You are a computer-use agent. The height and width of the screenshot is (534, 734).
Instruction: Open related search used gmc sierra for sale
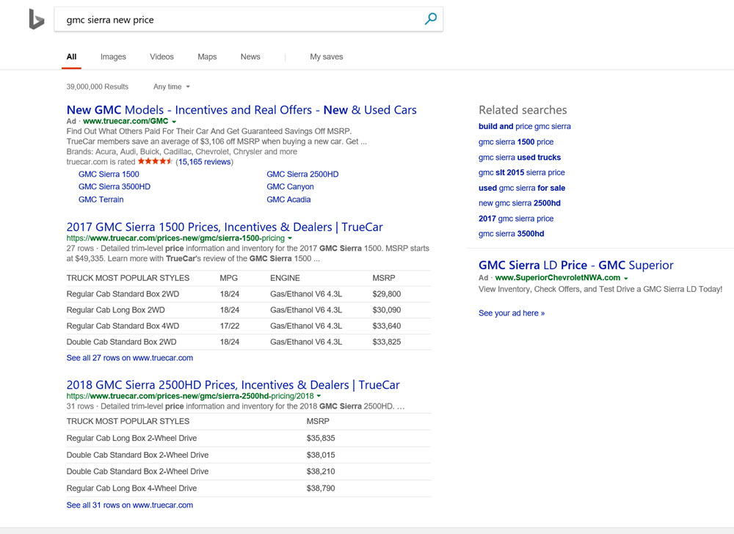pos(521,188)
